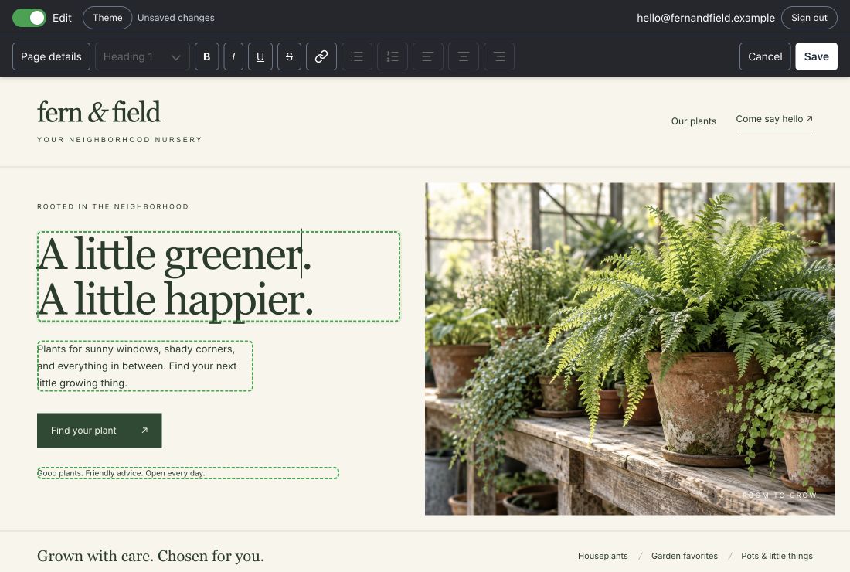
Task: Align text left
Action: point(428,56)
